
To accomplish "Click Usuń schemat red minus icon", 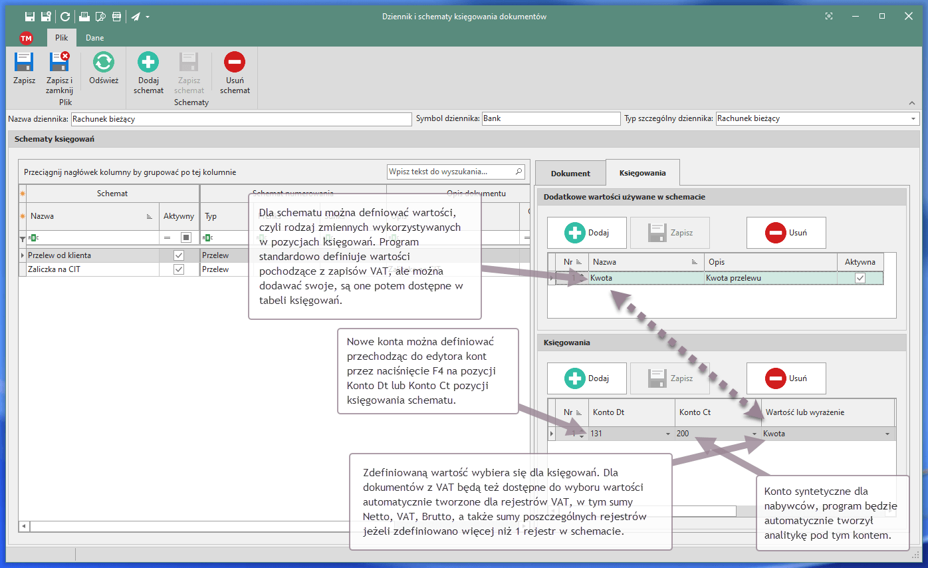I will point(235,63).
